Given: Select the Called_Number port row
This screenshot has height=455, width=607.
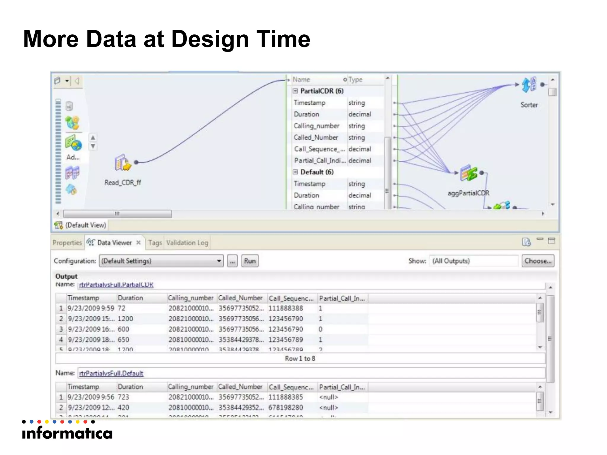Looking at the screenshot, I should coord(338,137).
